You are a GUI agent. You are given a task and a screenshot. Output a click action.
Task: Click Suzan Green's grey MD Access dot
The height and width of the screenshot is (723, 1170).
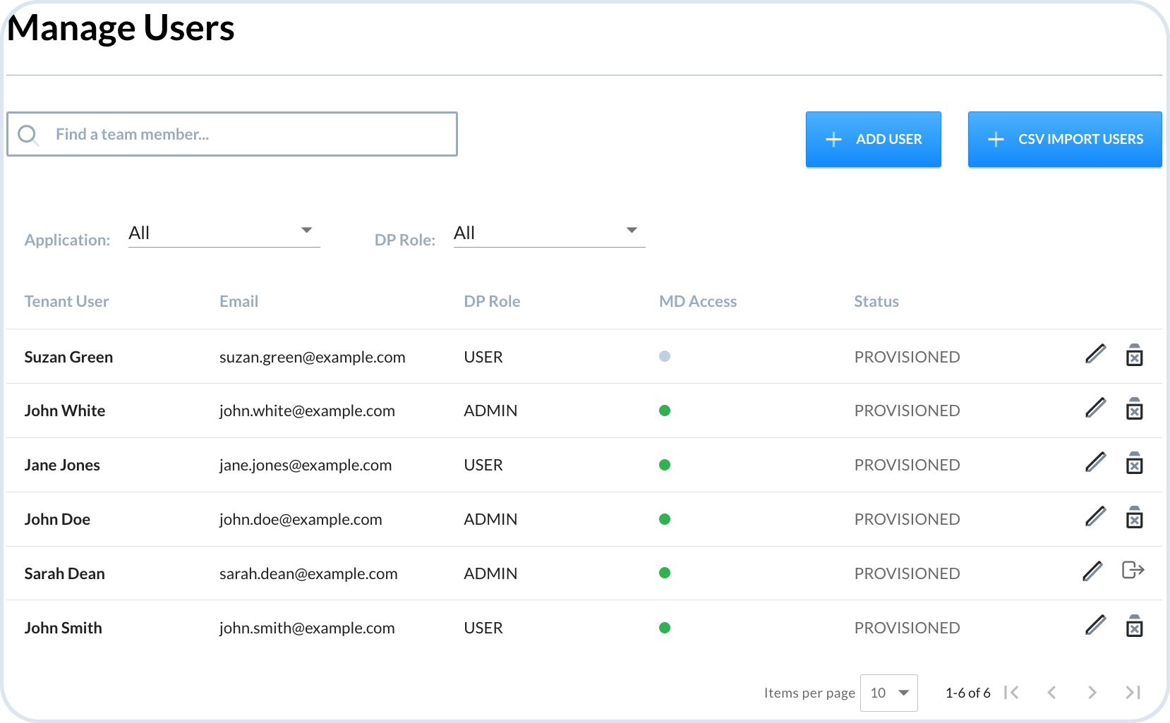pos(665,356)
